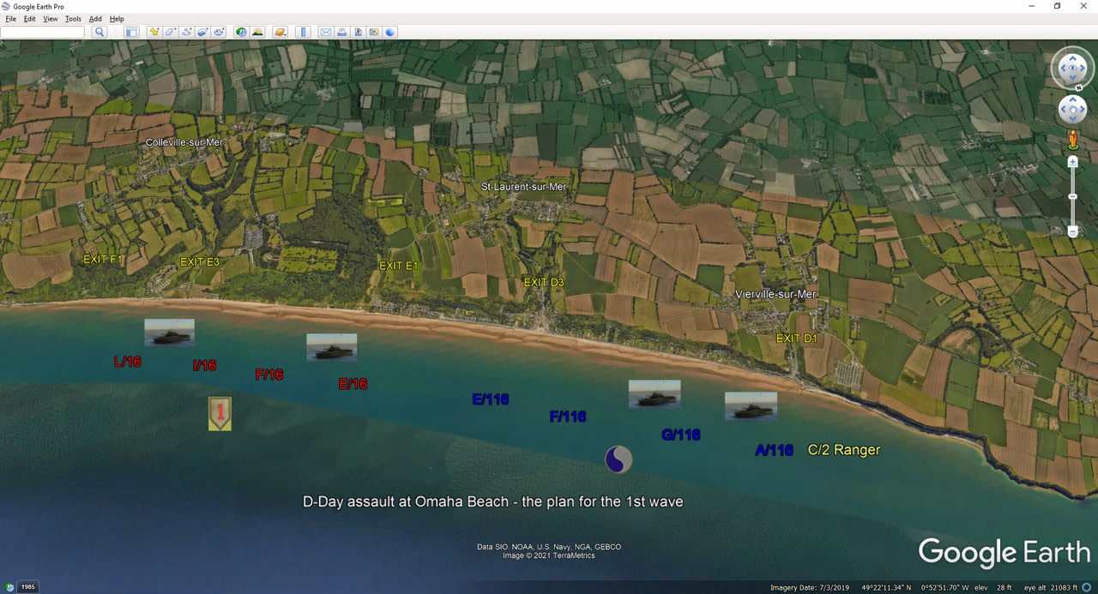Toggle sunlight across the landscape
The width and height of the screenshot is (1098, 594).
(258, 32)
